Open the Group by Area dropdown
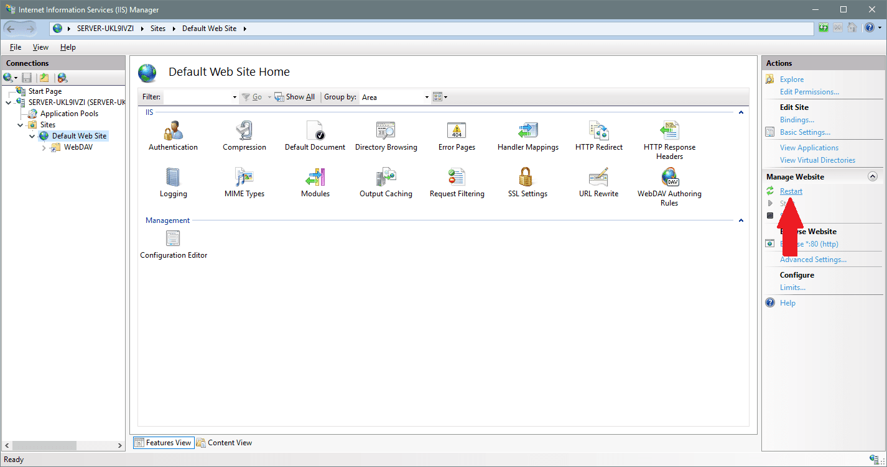887x467 pixels. [x=425, y=97]
